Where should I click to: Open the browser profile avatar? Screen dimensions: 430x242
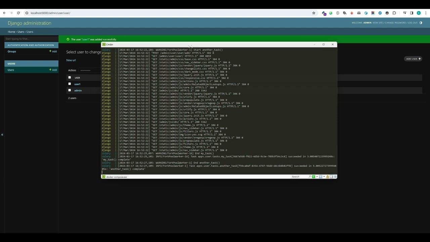pyautogui.click(x=419, y=13)
